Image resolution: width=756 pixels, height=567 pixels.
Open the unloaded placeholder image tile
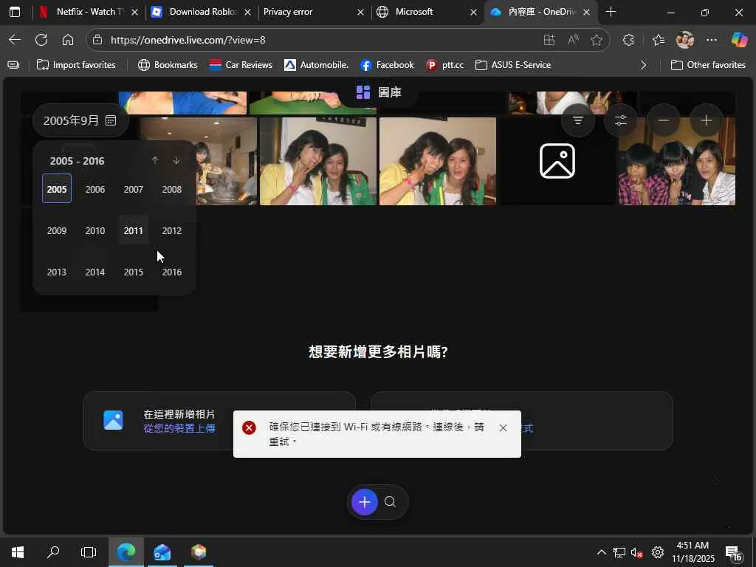point(557,161)
